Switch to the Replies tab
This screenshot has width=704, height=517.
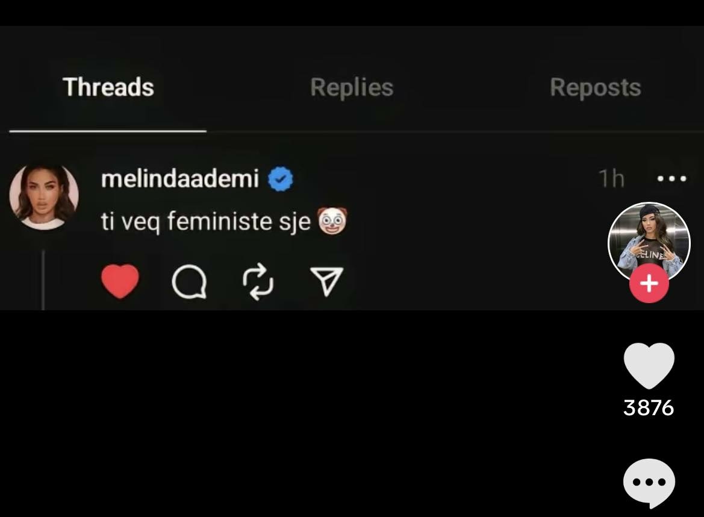coord(352,87)
